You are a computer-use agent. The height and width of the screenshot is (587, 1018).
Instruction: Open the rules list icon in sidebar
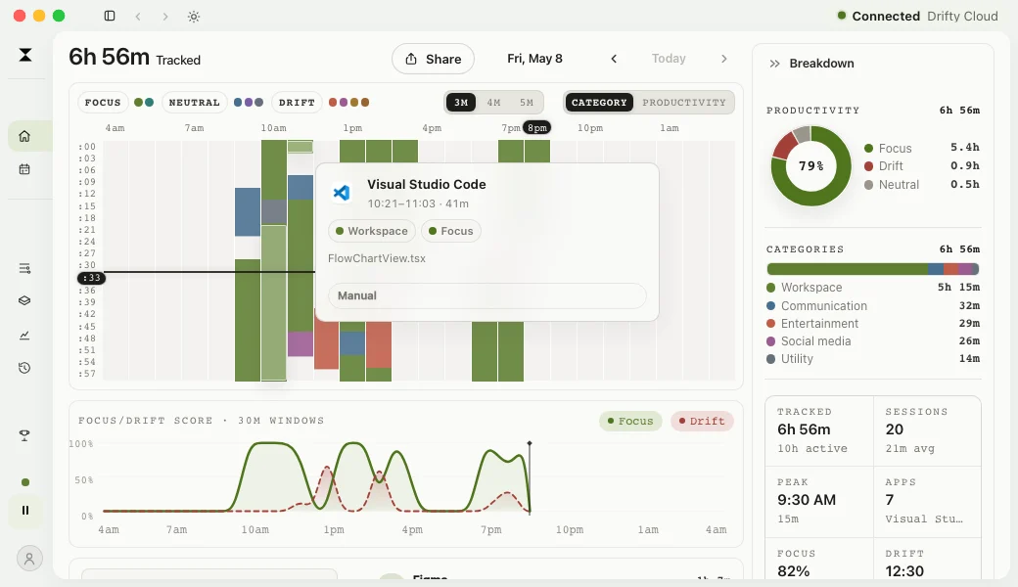pyautogui.click(x=24, y=268)
